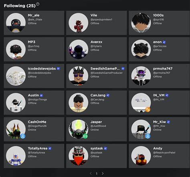Image resolution: width=190 pixels, height=177 pixels.
Task: Click the in-game status icon on Jasper's avatar
Action: (85, 136)
